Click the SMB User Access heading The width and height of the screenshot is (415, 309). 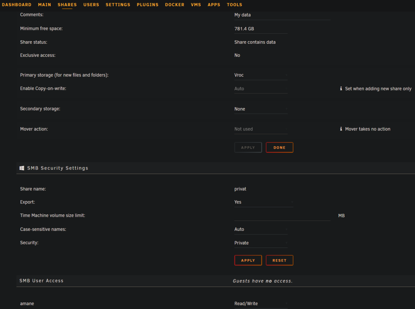[41, 281]
